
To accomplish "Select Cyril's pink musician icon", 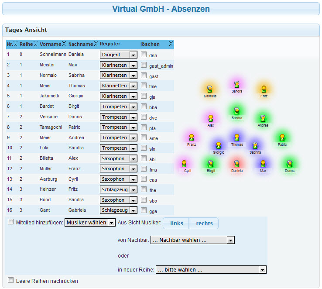I will 184,164.
